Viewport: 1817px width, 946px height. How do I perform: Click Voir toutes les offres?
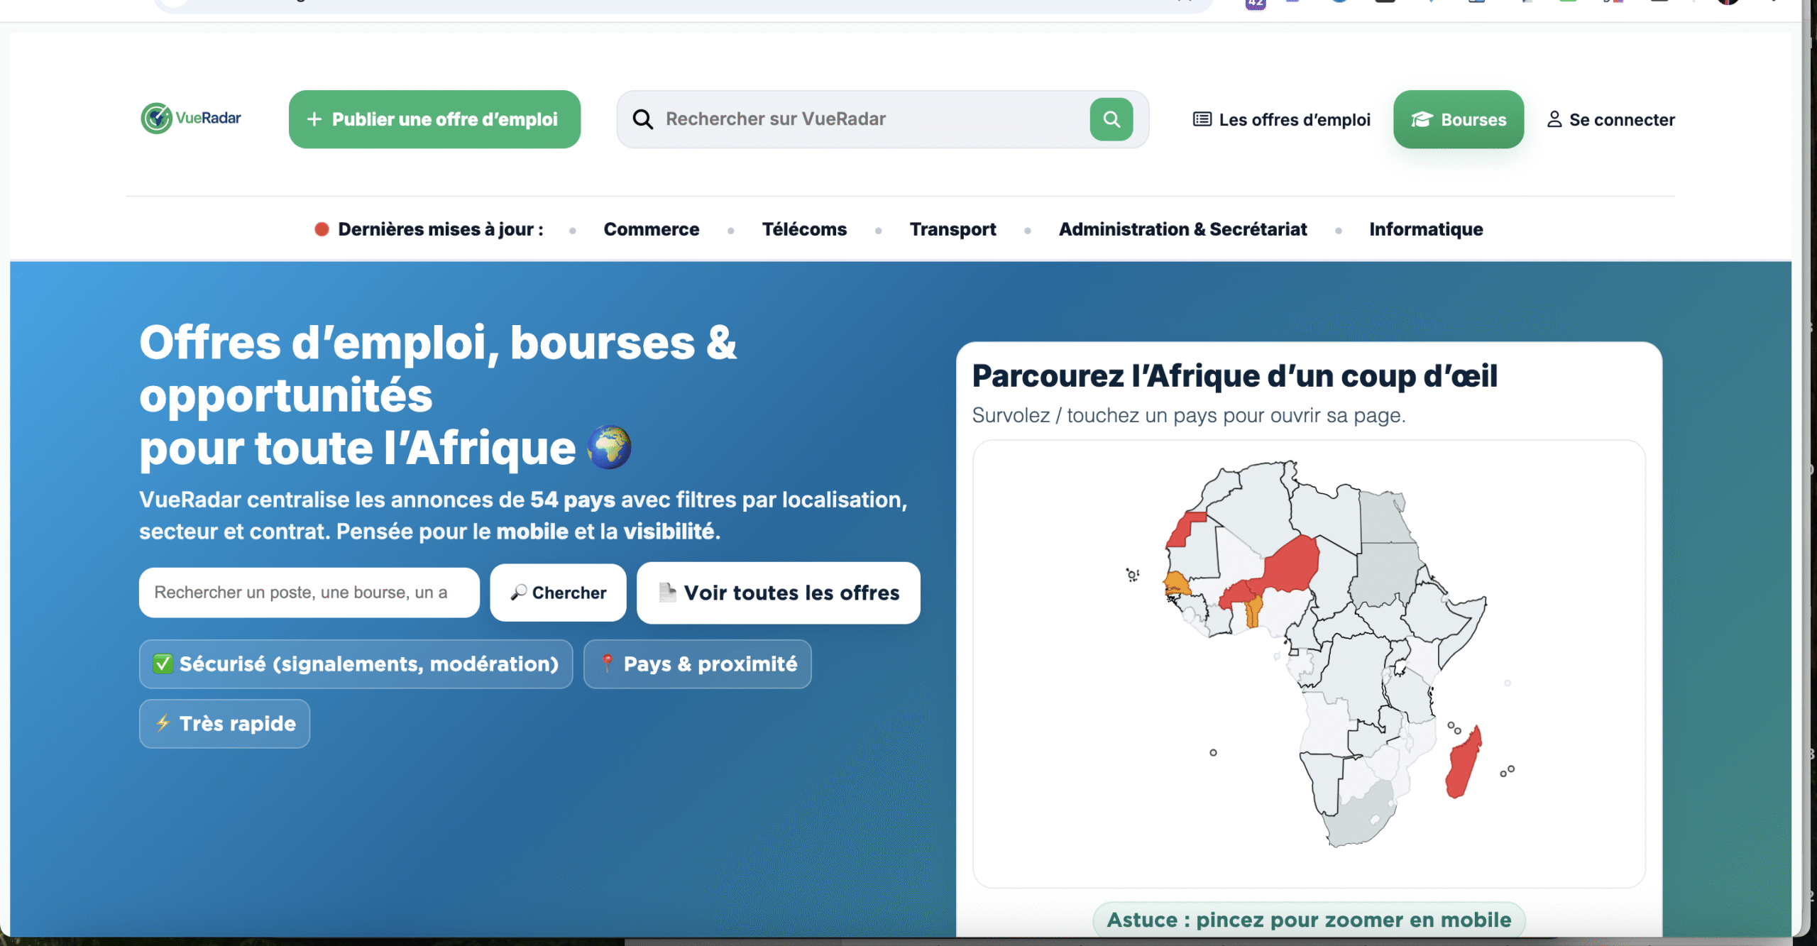click(778, 593)
